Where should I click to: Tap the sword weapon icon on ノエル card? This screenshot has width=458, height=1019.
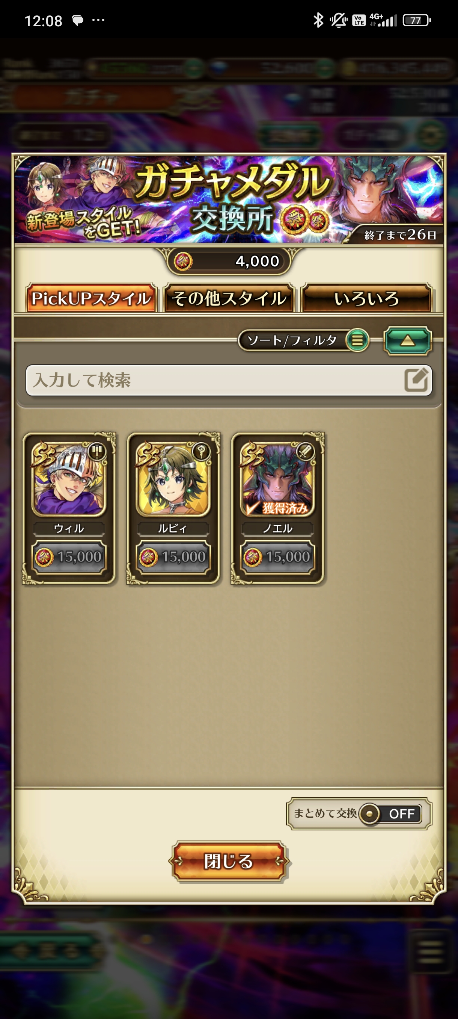coord(305,451)
